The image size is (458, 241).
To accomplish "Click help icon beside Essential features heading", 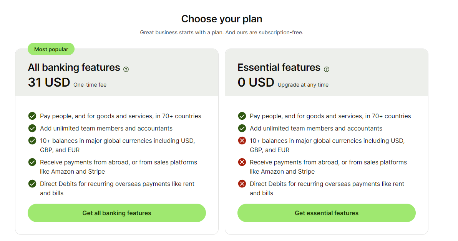I will (327, 69).
